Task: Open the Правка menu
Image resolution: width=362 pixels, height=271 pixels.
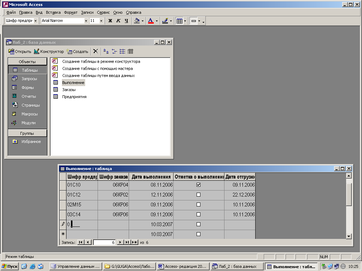Action: click(25, 12)
